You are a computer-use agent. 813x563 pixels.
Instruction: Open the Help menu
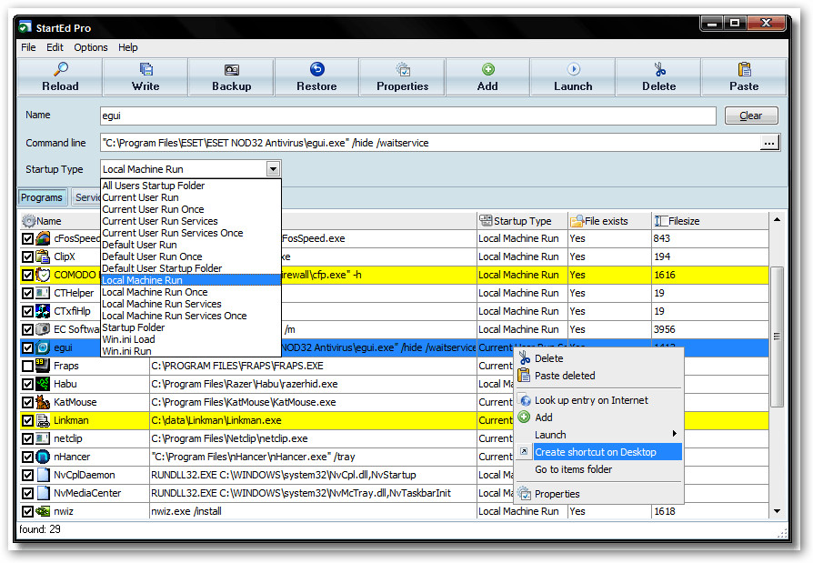(128, 47)
